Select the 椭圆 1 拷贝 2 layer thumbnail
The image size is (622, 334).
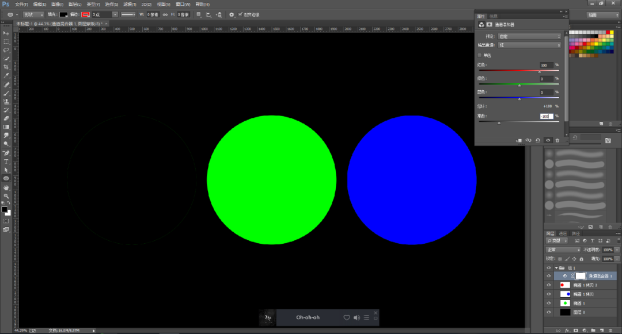click(x=565, y=285)
